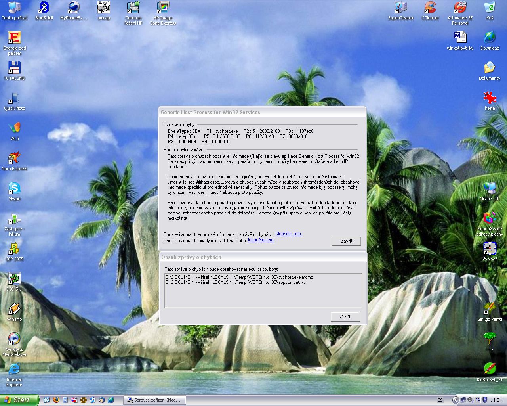Open Skype from desktop
Viewport: 507px width, 406px height.
(15, 191)
